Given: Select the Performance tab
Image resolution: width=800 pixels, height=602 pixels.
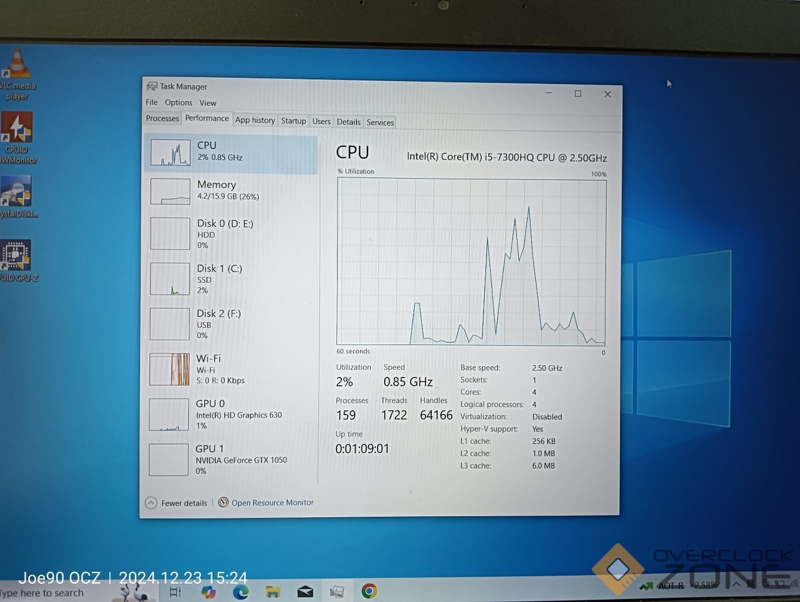Looking at the screenshot, I should (x=207, y=118).
